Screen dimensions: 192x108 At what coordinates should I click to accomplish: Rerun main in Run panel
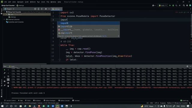pyautogui.click(x=5, y=70)
